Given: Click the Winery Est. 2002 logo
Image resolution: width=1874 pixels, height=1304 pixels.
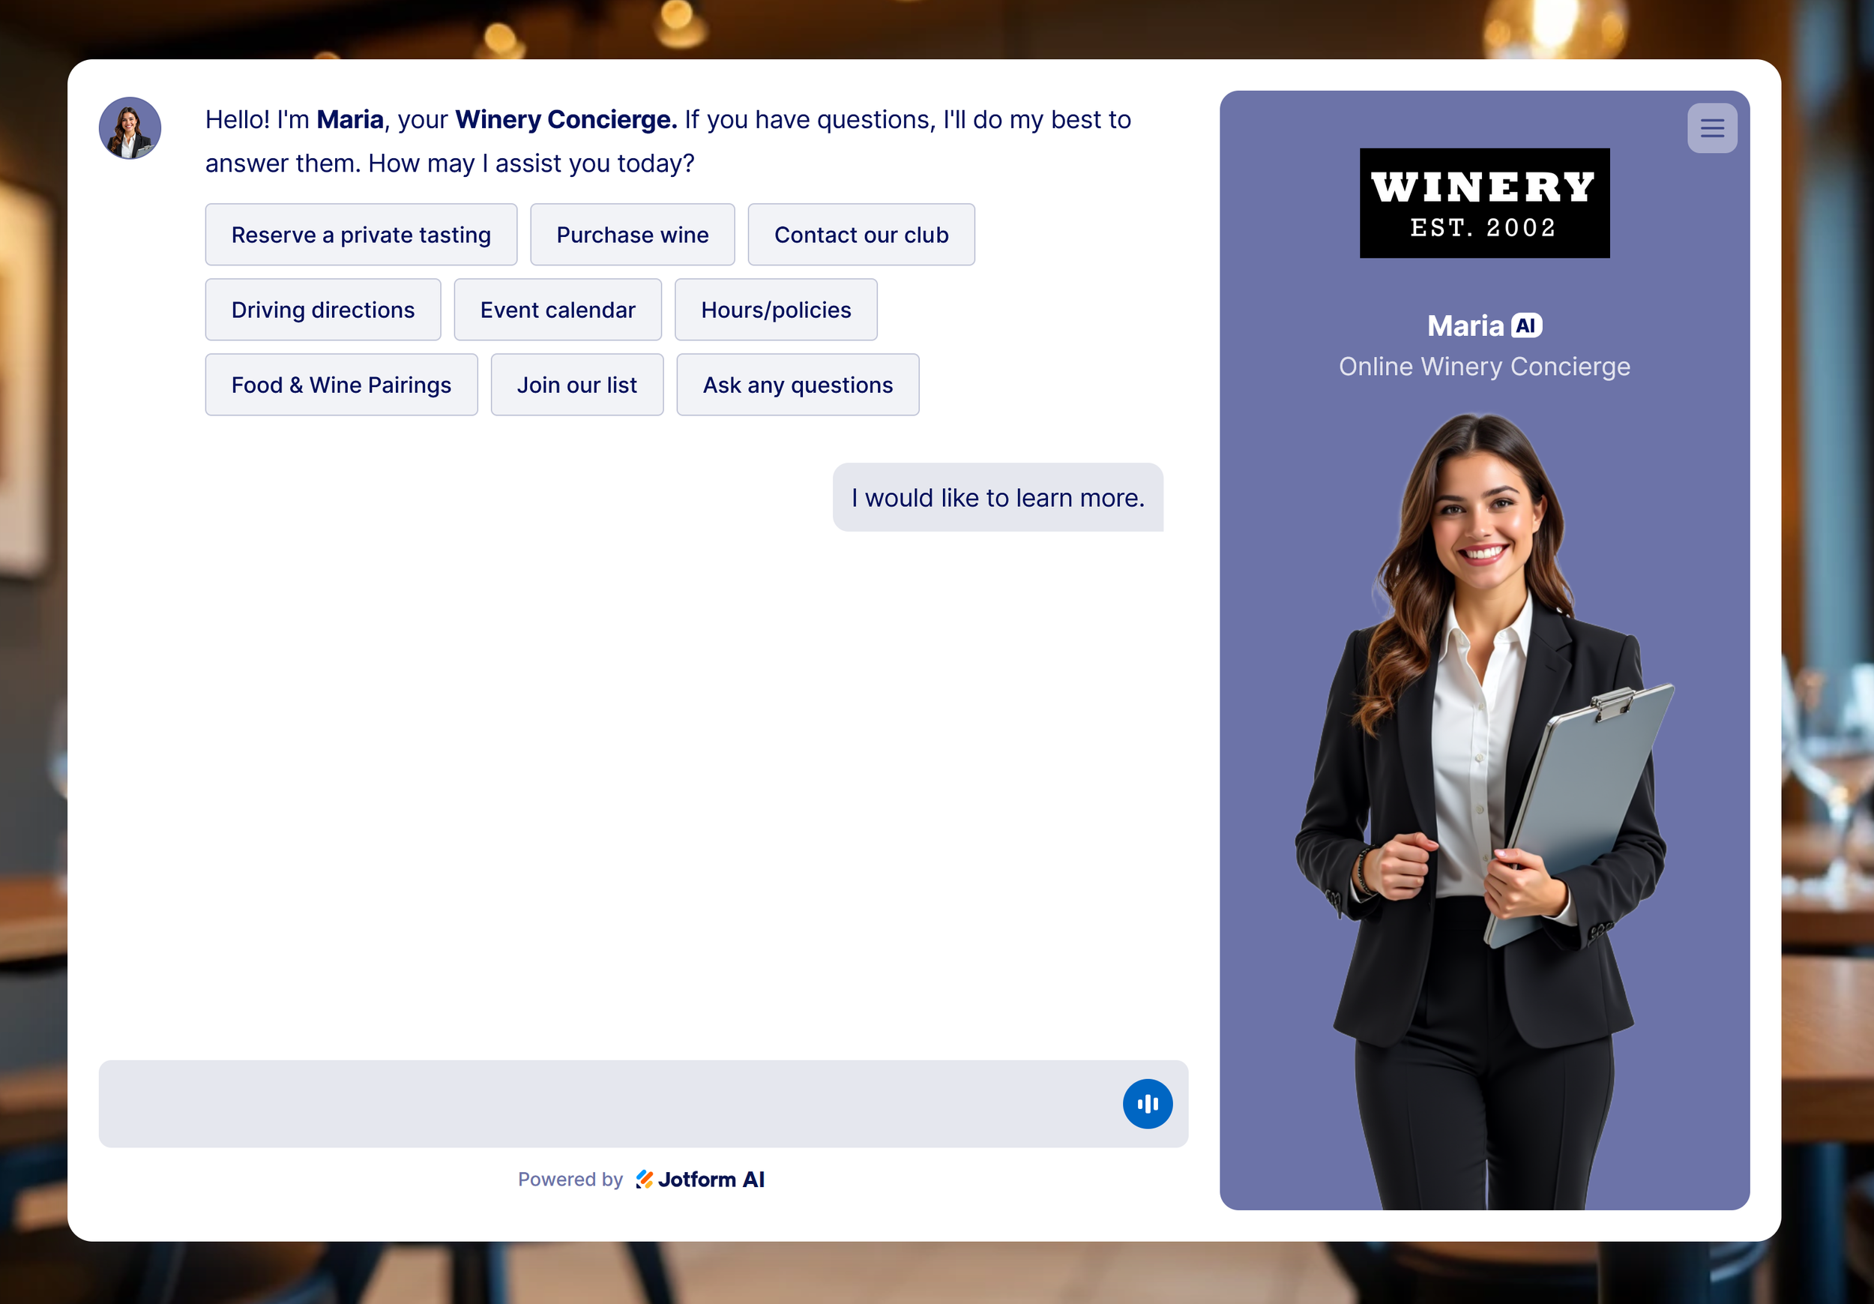Looking at the screenshot, I should [x=1484, y=202].
